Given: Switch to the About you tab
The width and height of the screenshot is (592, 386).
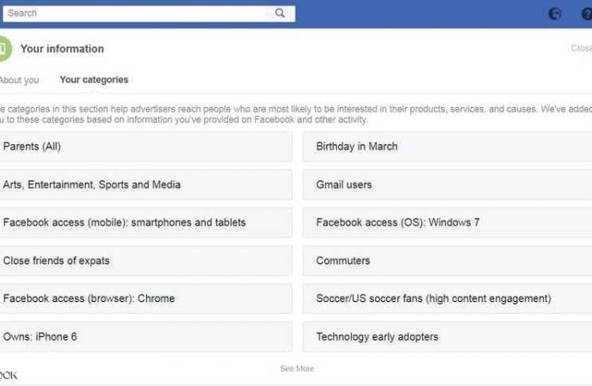Looking at the screenshot, I should [x=20, y=80].
